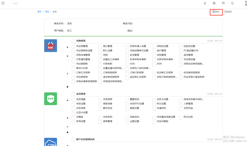Toggle the hamburger sidebar menu icon

pyautogui.click(x=3, y=3)
